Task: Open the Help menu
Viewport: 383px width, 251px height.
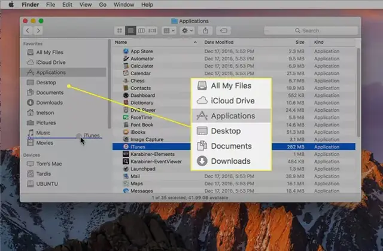Action: coord(147,5)
